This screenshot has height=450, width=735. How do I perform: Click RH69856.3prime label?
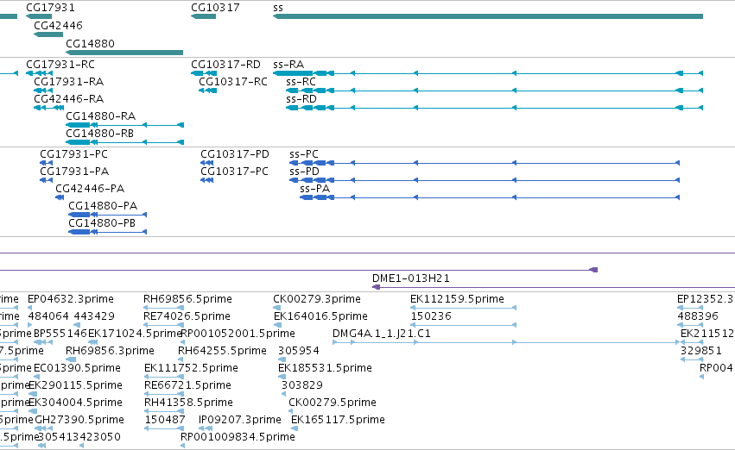[x=110, y=351]
